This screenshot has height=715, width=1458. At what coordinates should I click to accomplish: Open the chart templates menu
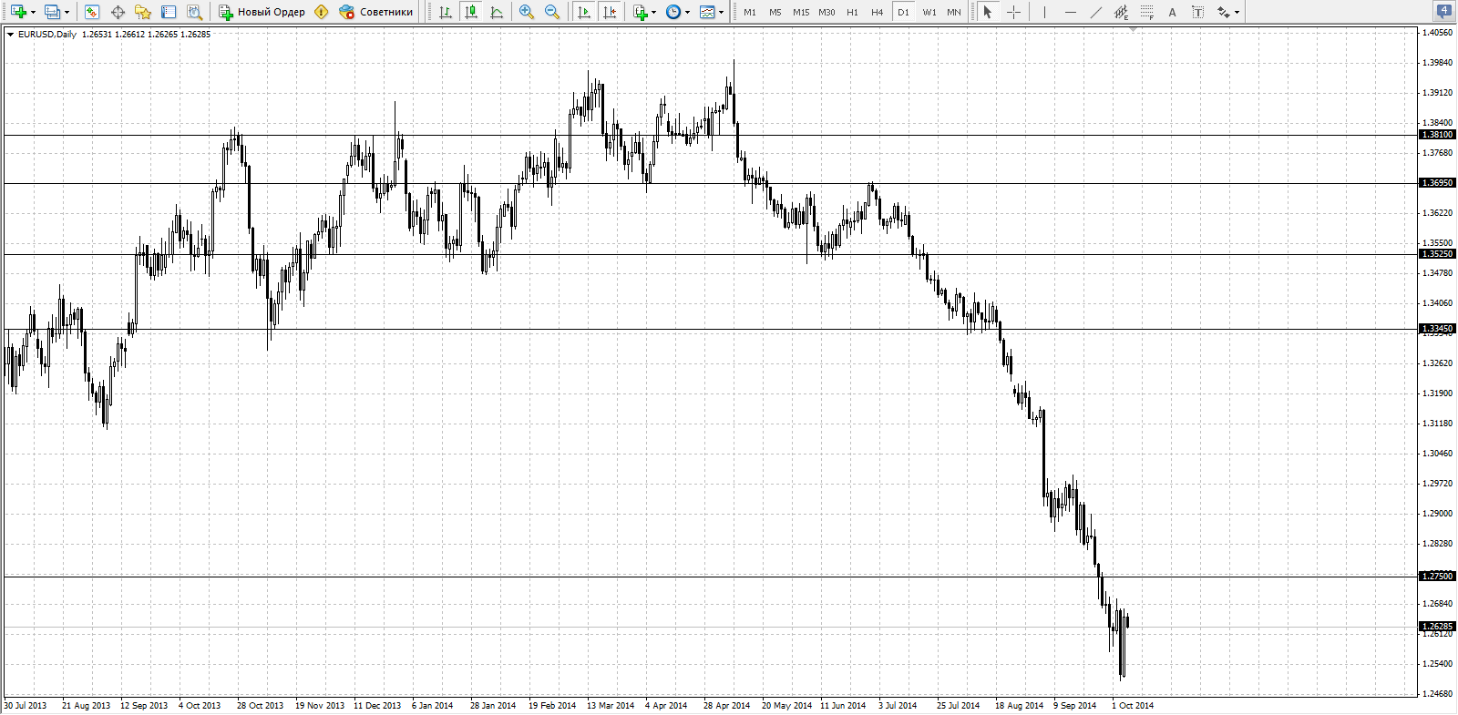tap(707, 12)
